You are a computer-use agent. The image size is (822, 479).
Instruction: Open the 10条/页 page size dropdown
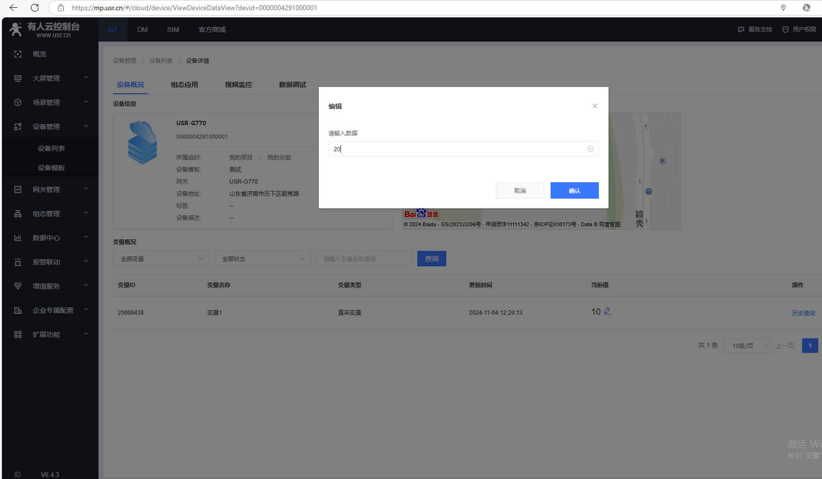tap(747, 346)
